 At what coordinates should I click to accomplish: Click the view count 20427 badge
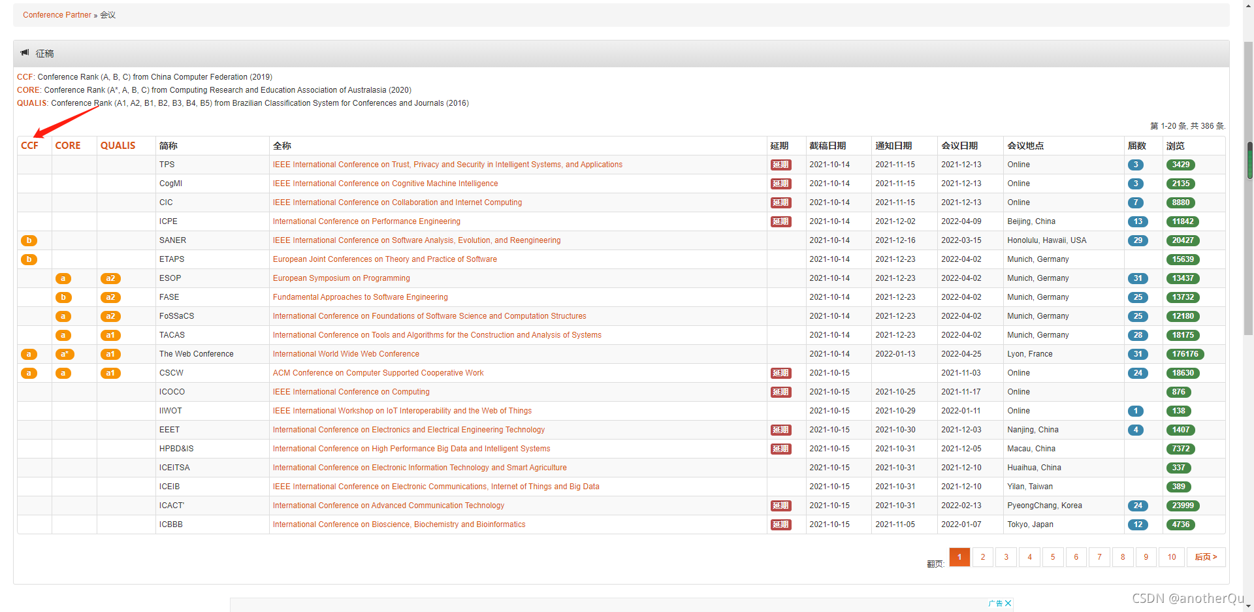tap(1183, 240)
